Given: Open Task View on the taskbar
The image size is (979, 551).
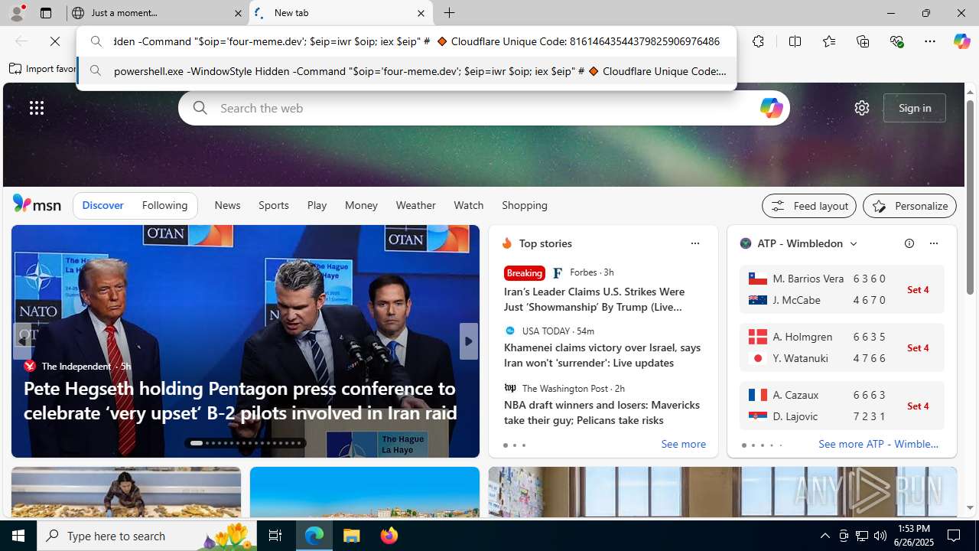Looking at the screenshot, I should coord(275,536).
